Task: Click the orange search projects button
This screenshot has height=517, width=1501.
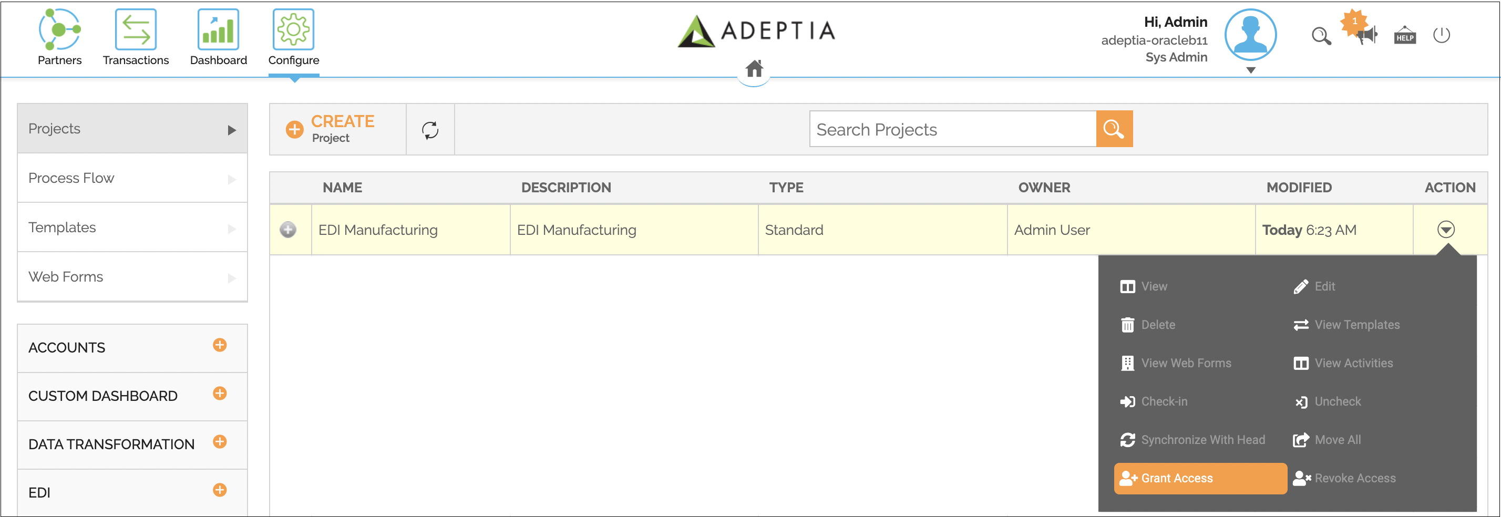Action: coord(1114,129)
